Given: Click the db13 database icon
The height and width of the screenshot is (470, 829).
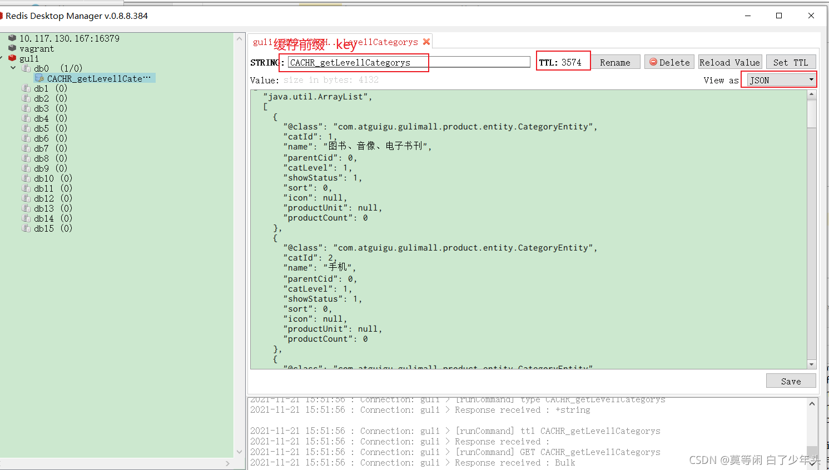Looking at the screenshot, I should coord(26,208).
